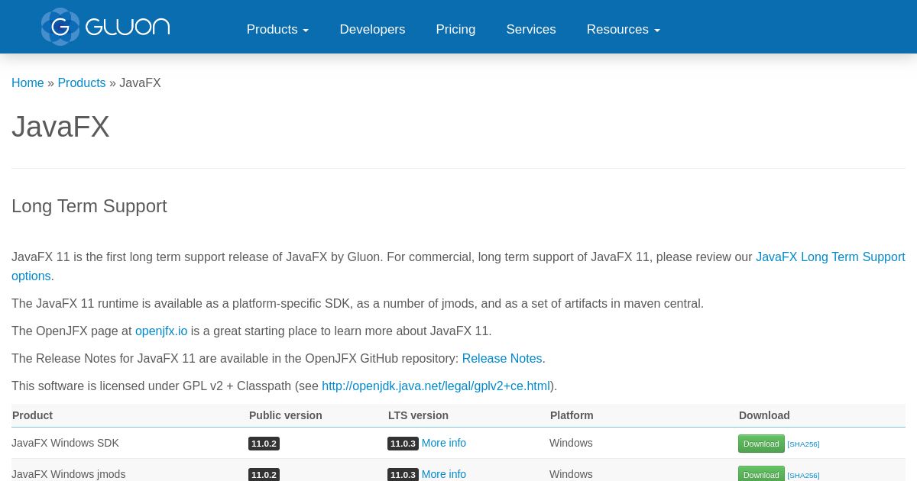Open SHA256 link for JavaFX Windows SDK
The width and height of the screenshot is (917, 481).
pyautogui.click(x=803, y=444)
